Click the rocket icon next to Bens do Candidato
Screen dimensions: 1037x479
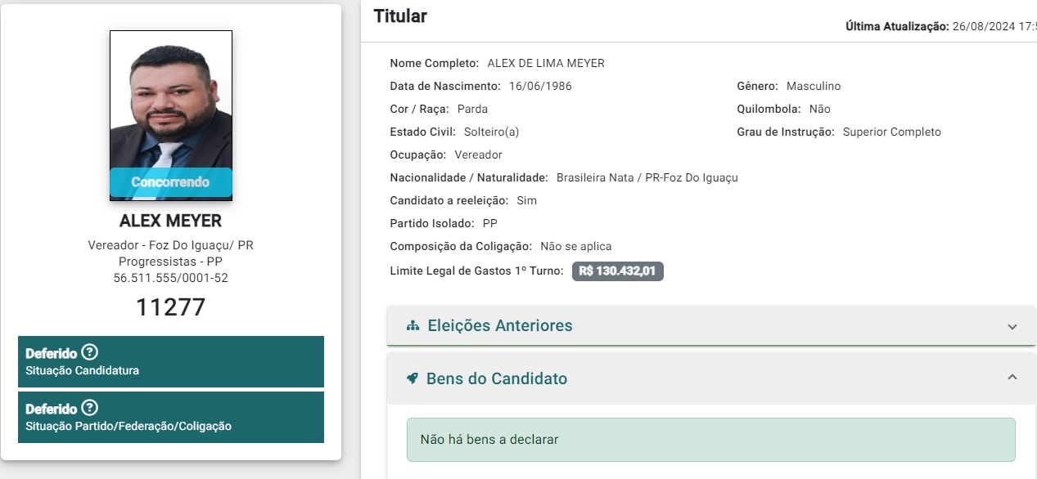[413, 378]
